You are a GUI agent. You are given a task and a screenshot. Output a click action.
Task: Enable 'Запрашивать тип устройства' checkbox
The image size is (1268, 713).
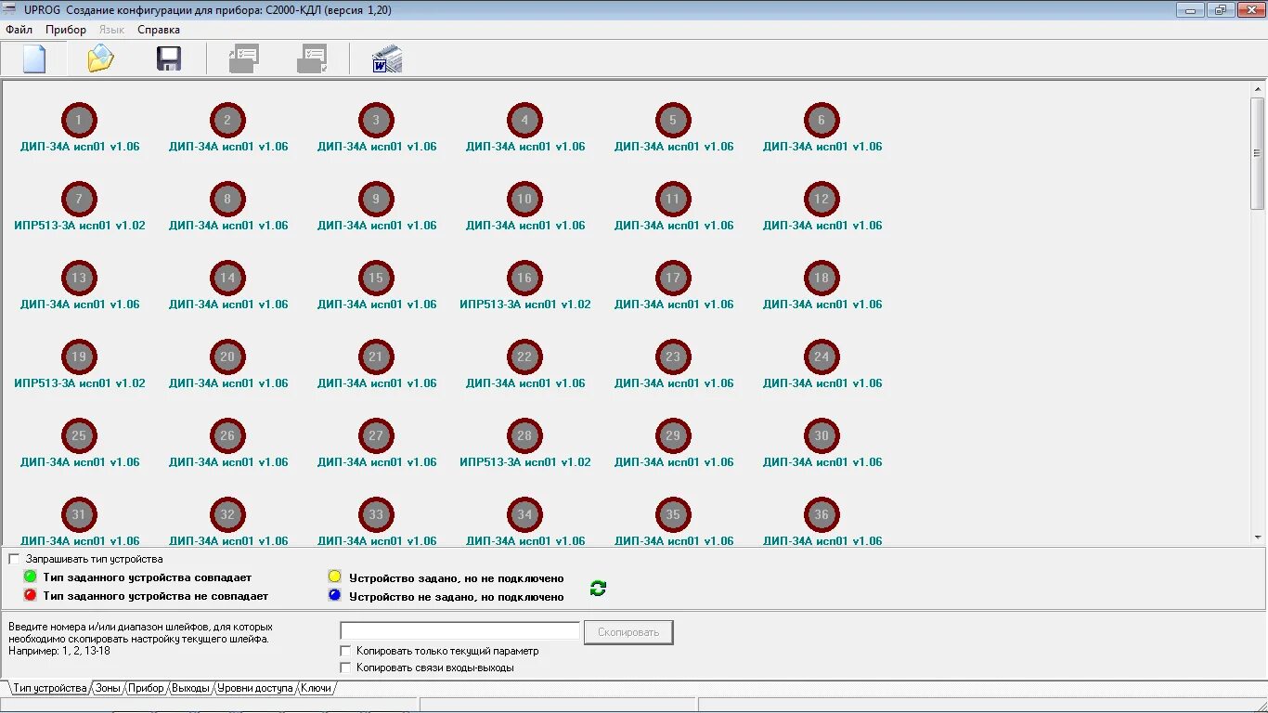[14, 559]
